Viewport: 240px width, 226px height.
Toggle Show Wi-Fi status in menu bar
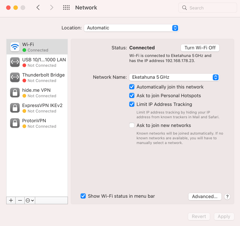(83, 196)
